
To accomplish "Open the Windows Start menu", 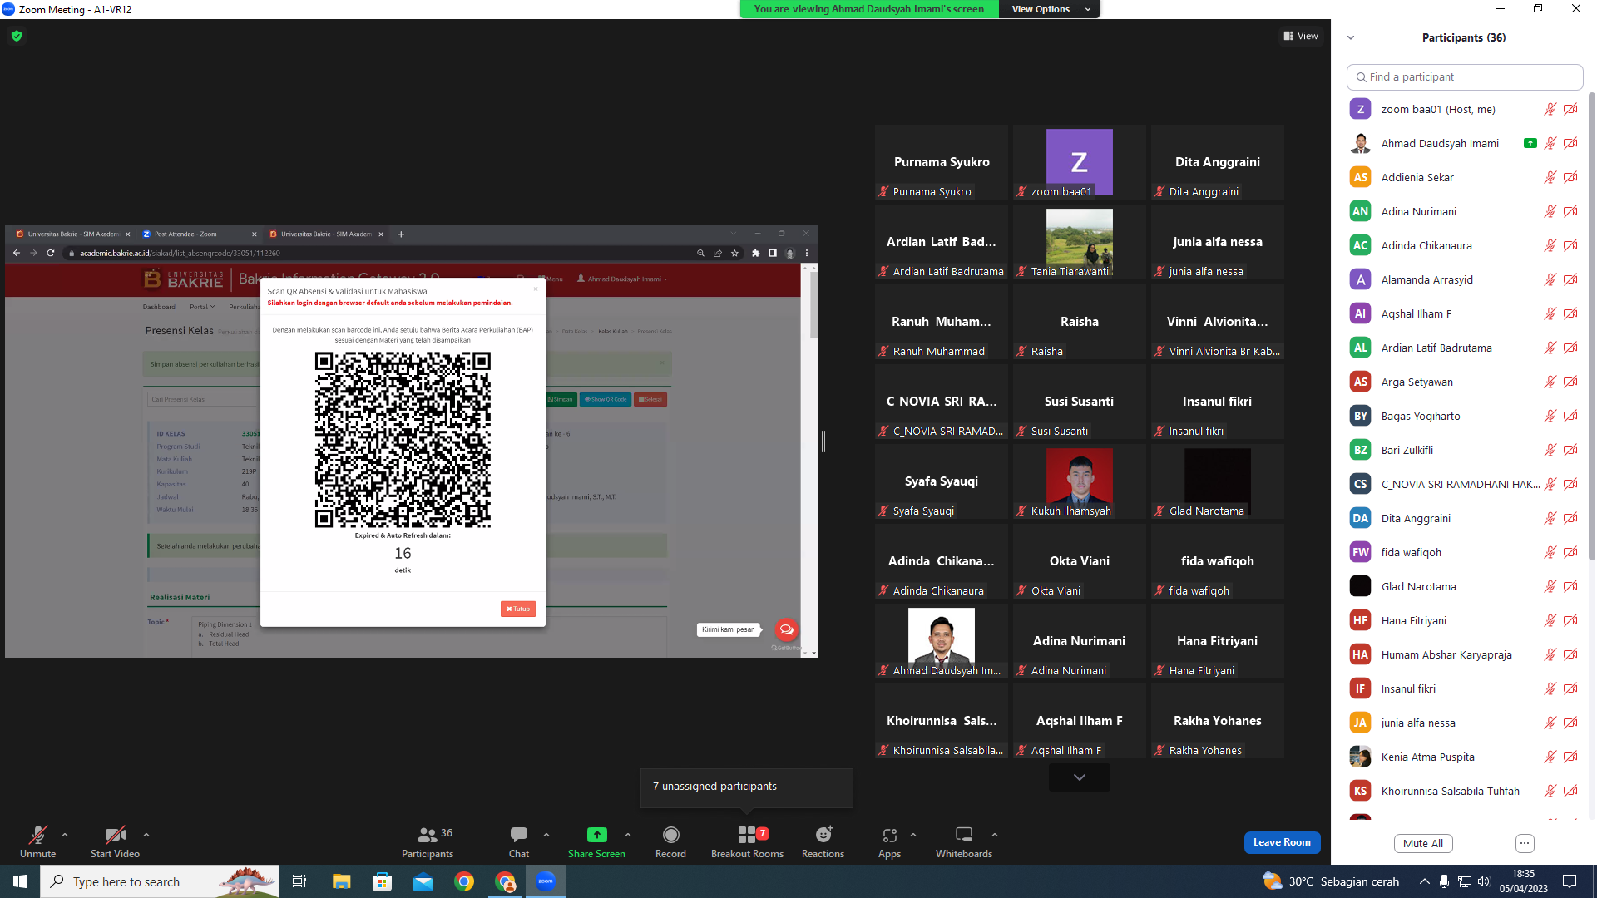I will [20, 881].
